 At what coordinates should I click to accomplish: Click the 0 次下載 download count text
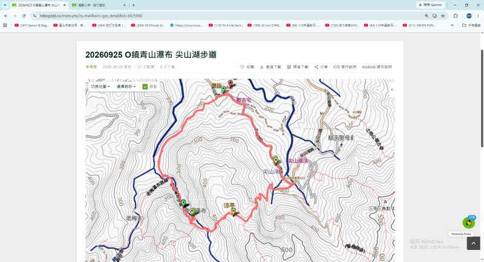click(x=168, y=67)
